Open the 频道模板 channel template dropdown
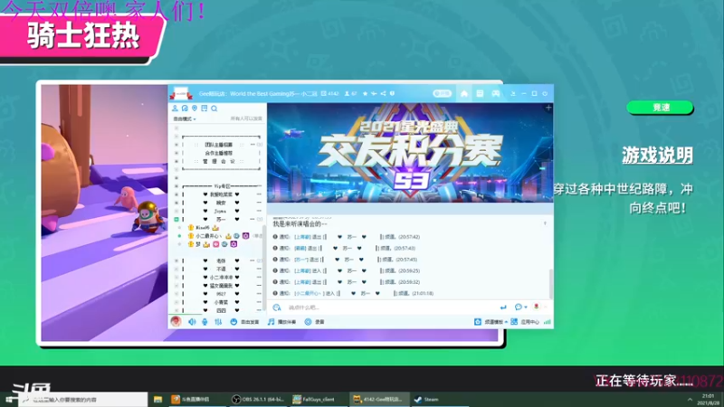This screenshot has width=724, height=407. click(491, 322)
